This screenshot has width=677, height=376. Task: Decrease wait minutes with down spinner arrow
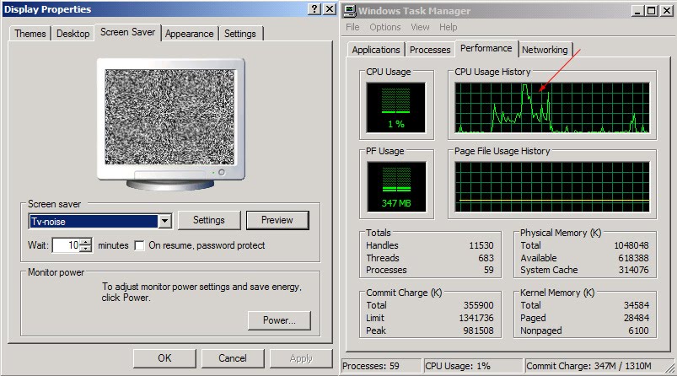85,250
